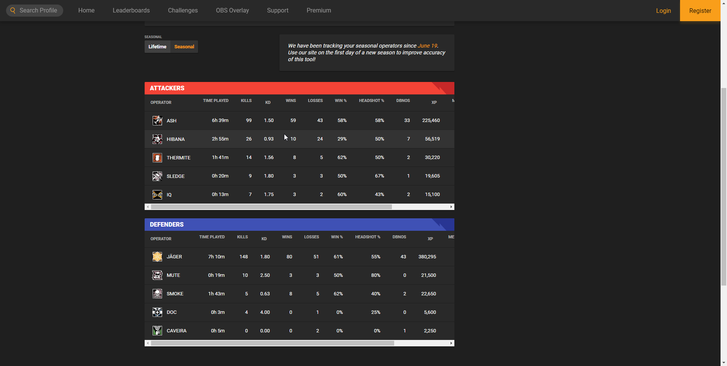The height and width of the screenshot is (366, 727).
Task: Click the Jäger operator icon
Action: point(157,257)
